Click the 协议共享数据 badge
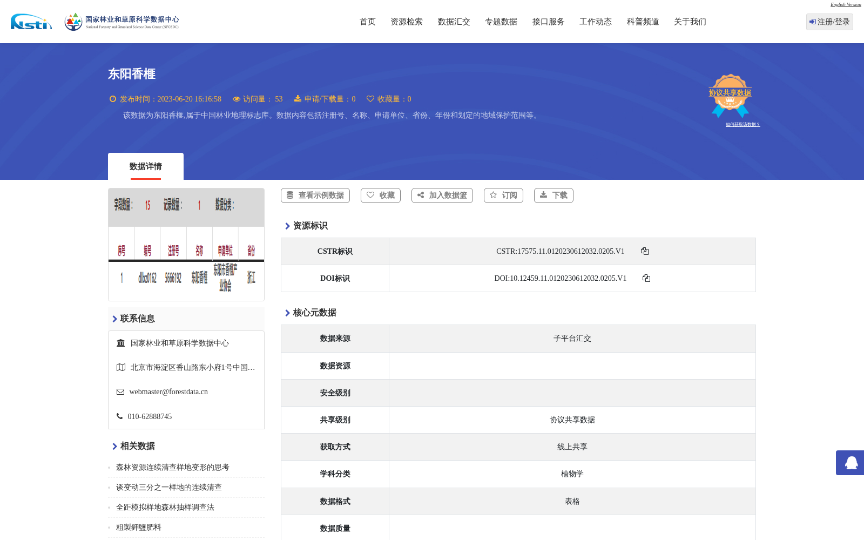 coord(730,96)
